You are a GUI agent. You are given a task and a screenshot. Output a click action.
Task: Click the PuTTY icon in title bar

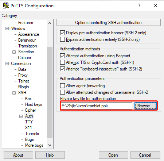click(x=6, y=5)
